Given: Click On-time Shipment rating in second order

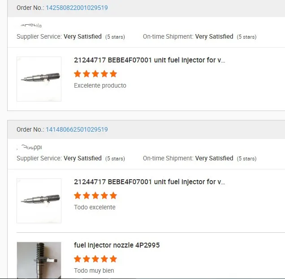Looking at the screenshot, I should point(214,158).
